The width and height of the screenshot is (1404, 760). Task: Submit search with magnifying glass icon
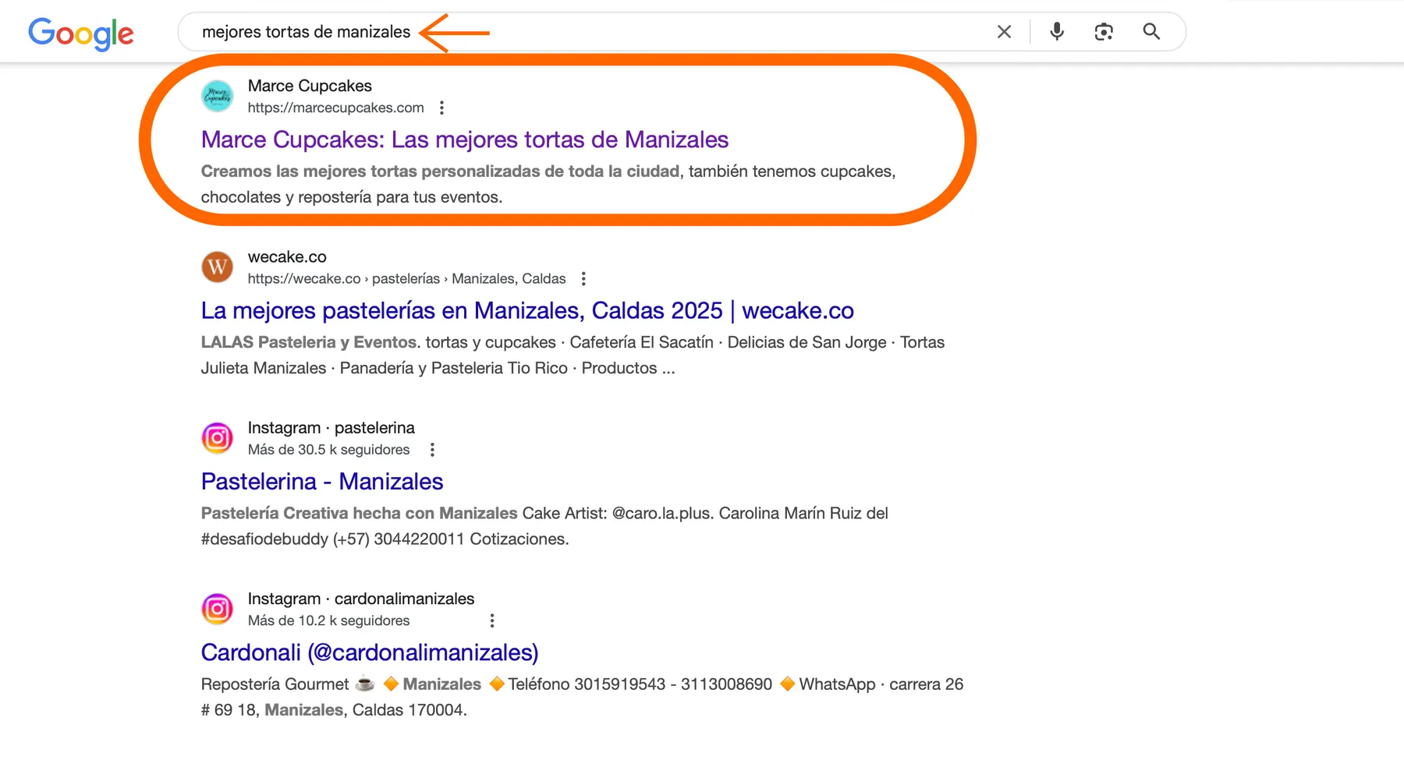coord(1151,32)
